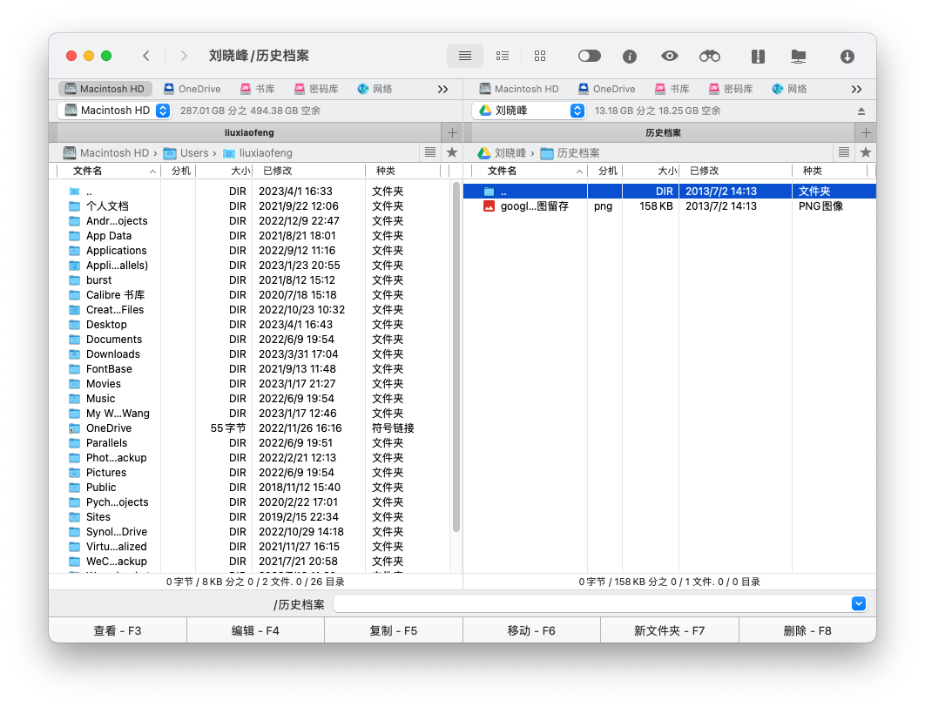Screen dimensions: 925x707
Task: Click Users in the left breadcrumb
Action: (x=187, y=153)
